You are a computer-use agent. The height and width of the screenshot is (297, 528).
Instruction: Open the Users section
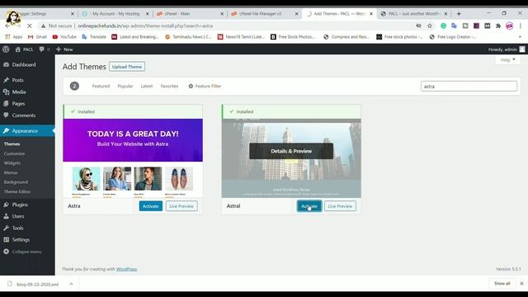click(18, 216)
